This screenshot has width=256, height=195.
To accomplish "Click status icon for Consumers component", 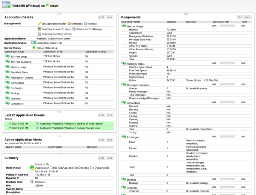I will point(7,103).
